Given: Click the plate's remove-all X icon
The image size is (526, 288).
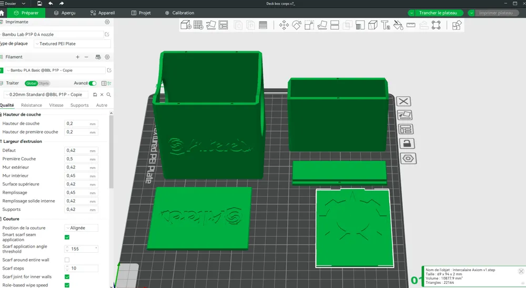Looking at the screenshot, I should [x=403, y=101].
